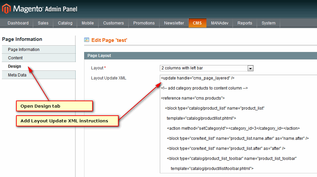Click the '2 columns with left bar' select box
317x177 pixels.
(206, 68)
